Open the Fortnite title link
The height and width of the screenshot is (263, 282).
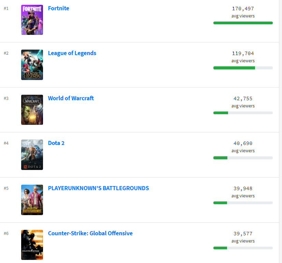[x=58, y=8]
